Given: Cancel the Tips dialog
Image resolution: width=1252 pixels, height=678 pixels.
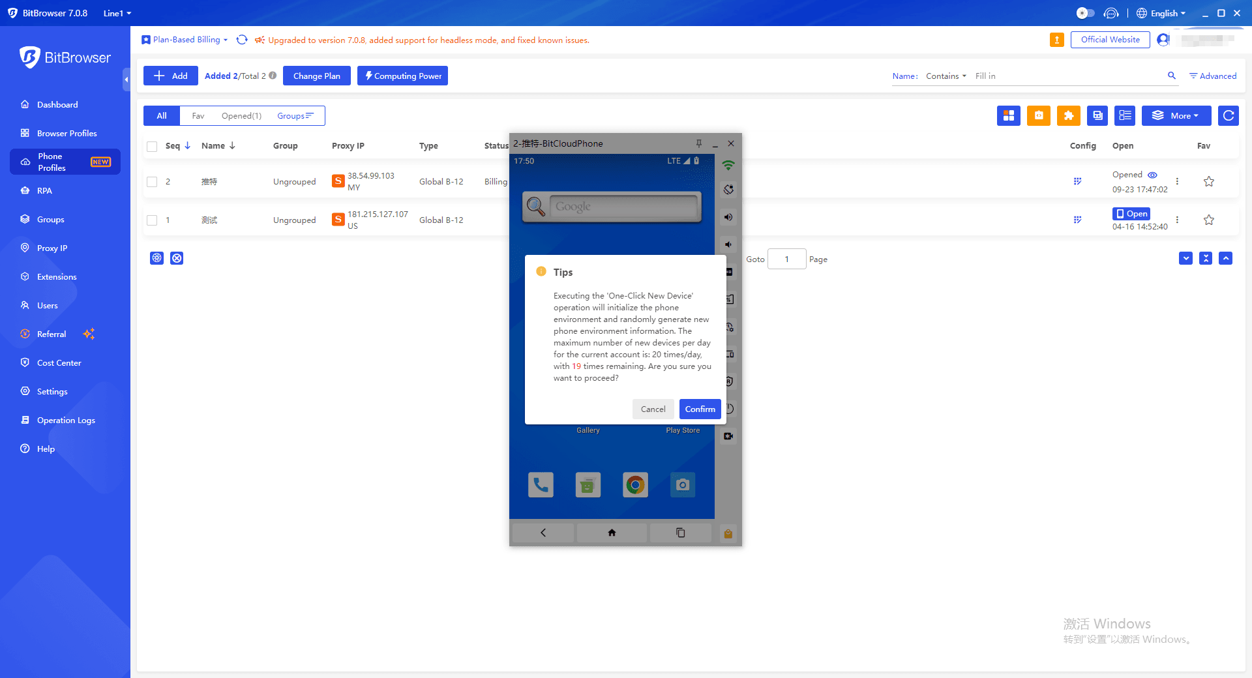Looking at the screenshot, I should [x=653, y=409].
